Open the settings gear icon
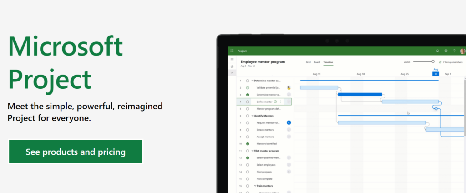Image resolution: width=466 pixels, height=193 pixels. (446, 51)
